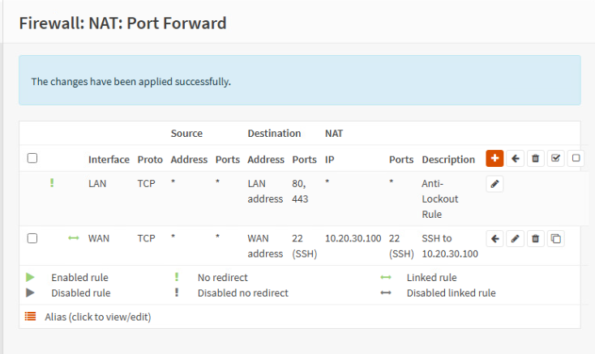Enable selected rules with the checked-box button
The width and height of the screenshot is (595, 354).
point(555,159)
